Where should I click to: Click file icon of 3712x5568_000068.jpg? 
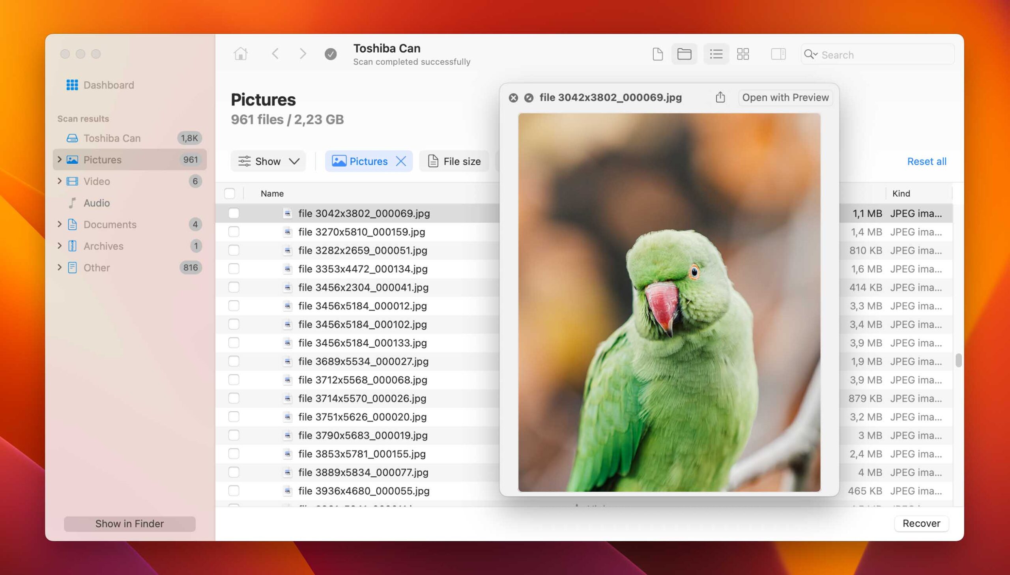(288, 380)
